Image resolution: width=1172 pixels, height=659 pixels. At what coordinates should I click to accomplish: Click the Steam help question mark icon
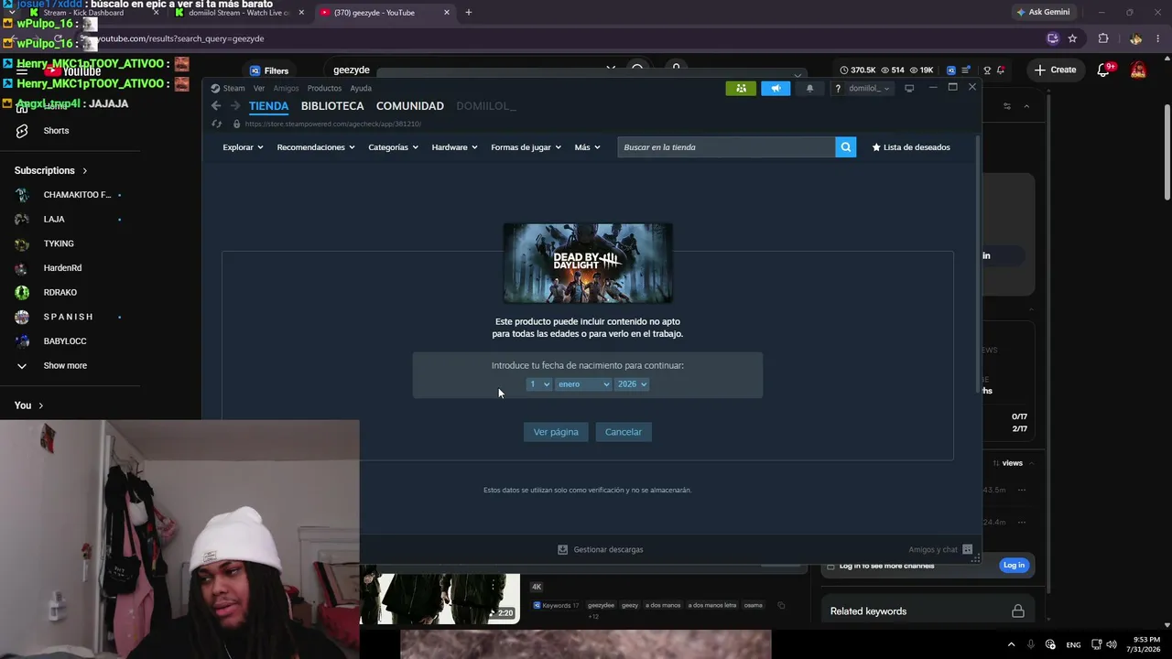[838, 89]
